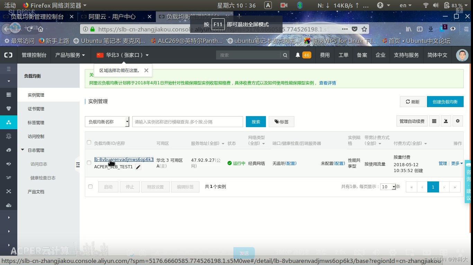Close the region selection tooltip
The height and width of the screenshot is (265, 473).
click(146, 70)
